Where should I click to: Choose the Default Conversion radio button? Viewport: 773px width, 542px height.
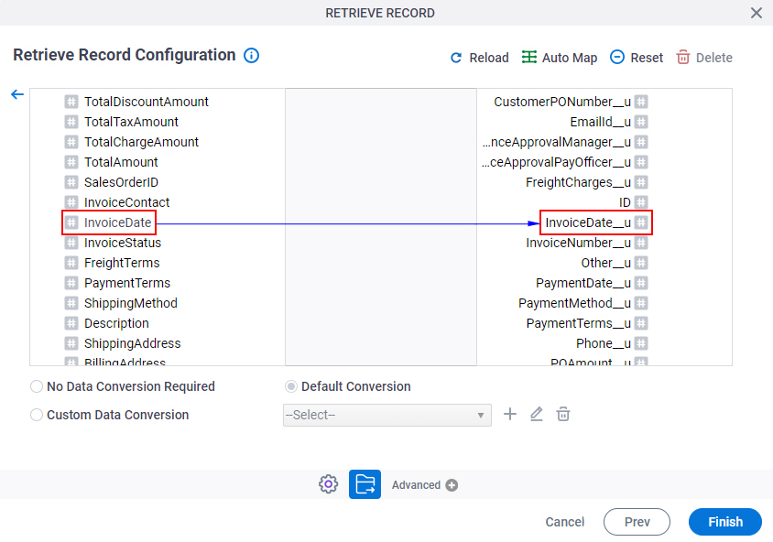coord(291,386)
